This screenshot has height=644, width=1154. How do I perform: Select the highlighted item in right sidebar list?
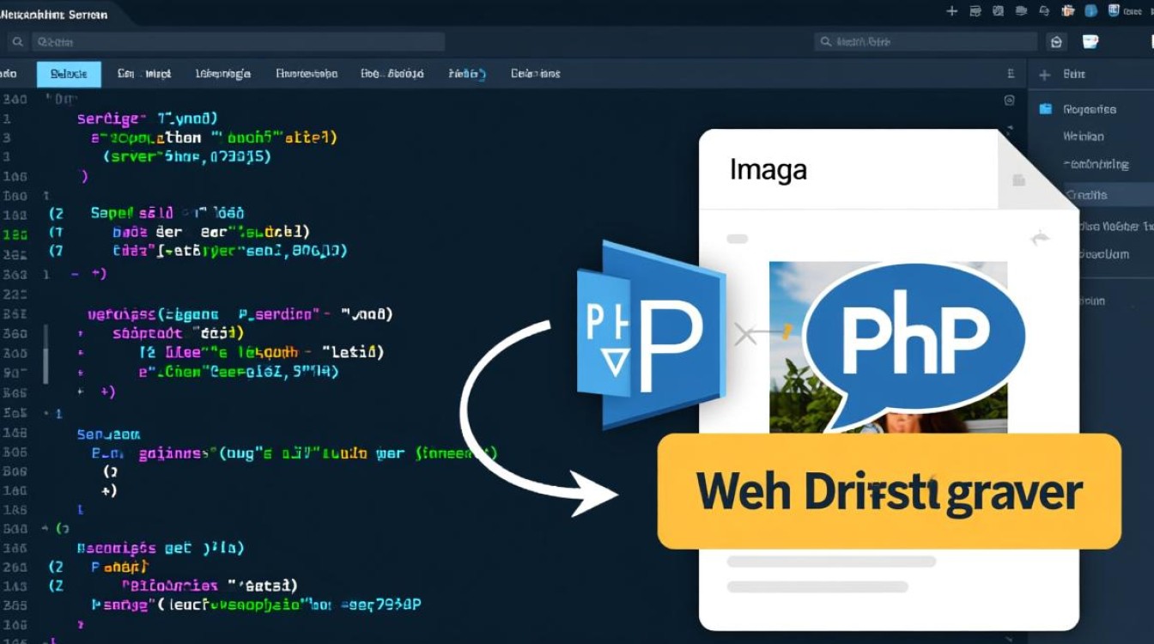pyautogui.click(x=1087, y=195)
